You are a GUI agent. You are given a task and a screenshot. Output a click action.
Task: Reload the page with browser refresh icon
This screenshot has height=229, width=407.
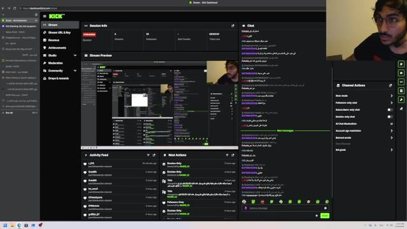(14, 8)
